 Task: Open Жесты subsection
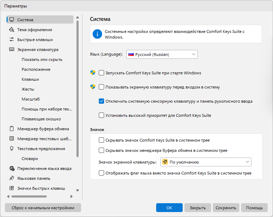point(28,89)
